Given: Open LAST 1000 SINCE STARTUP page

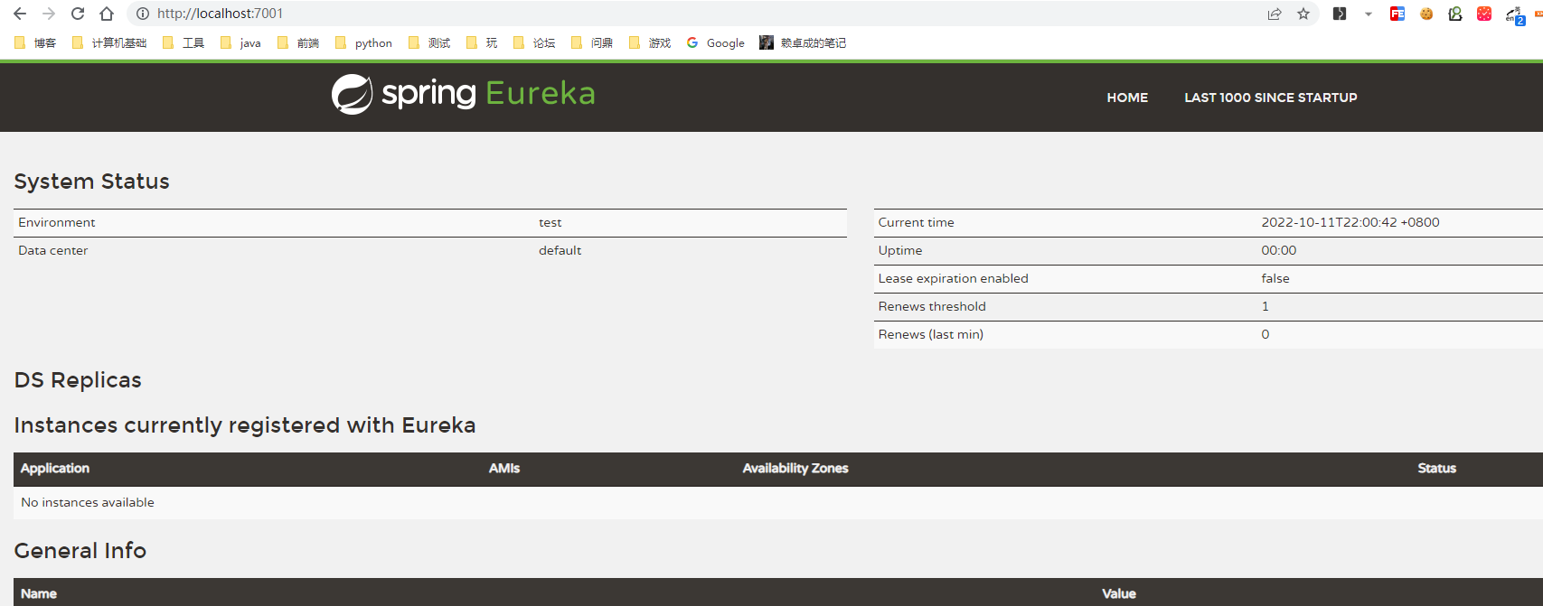Looking at the screenshot, I should tap(1271, 98).
